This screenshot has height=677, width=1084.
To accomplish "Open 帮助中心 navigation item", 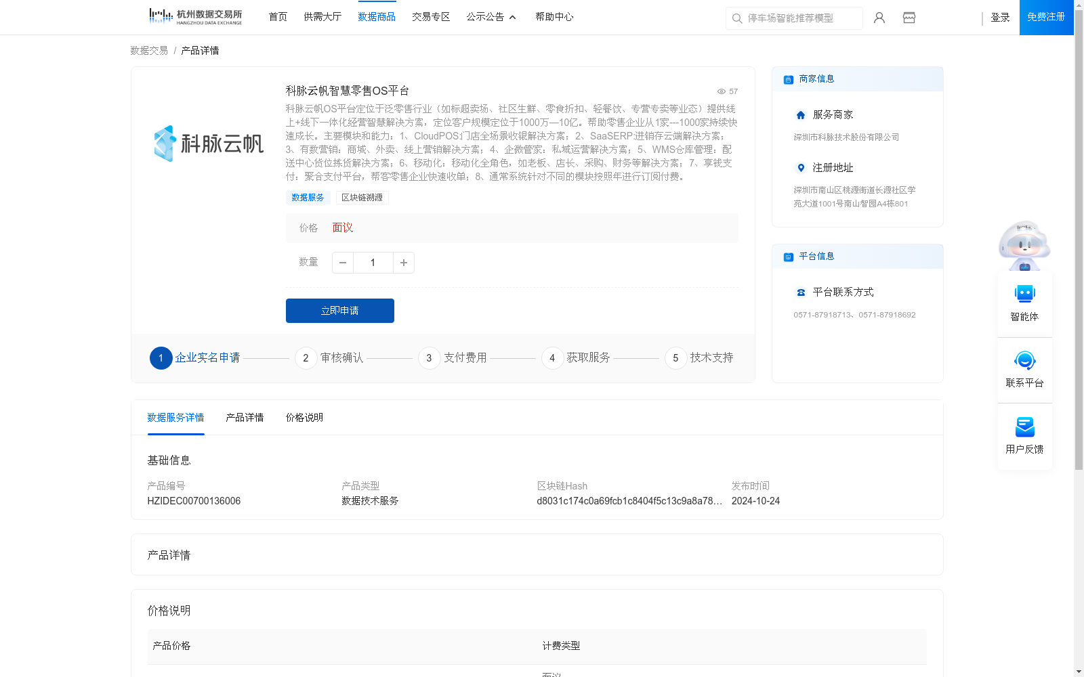I will tap(554, 17).
